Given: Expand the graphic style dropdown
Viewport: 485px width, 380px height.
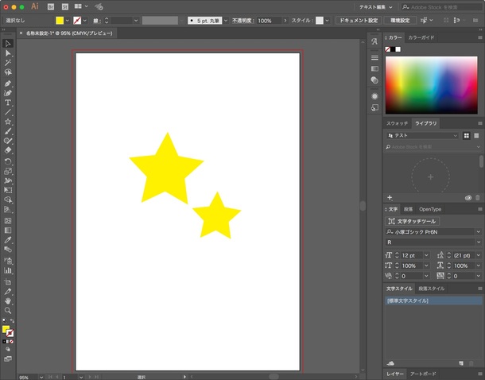Looking at the screenshot, I should tap(328, 21).
